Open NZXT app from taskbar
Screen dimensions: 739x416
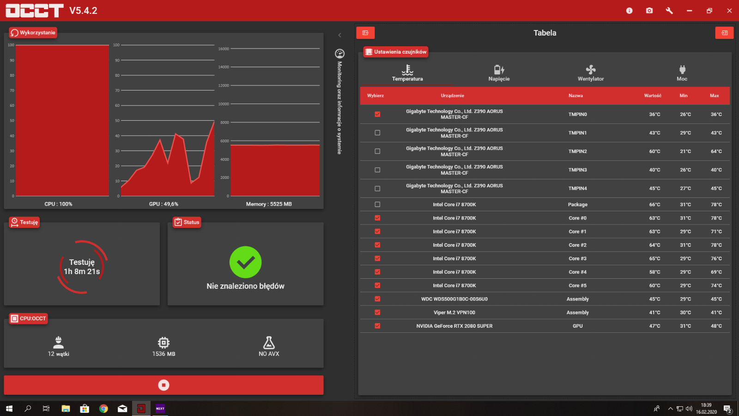[x=160, y=409]
